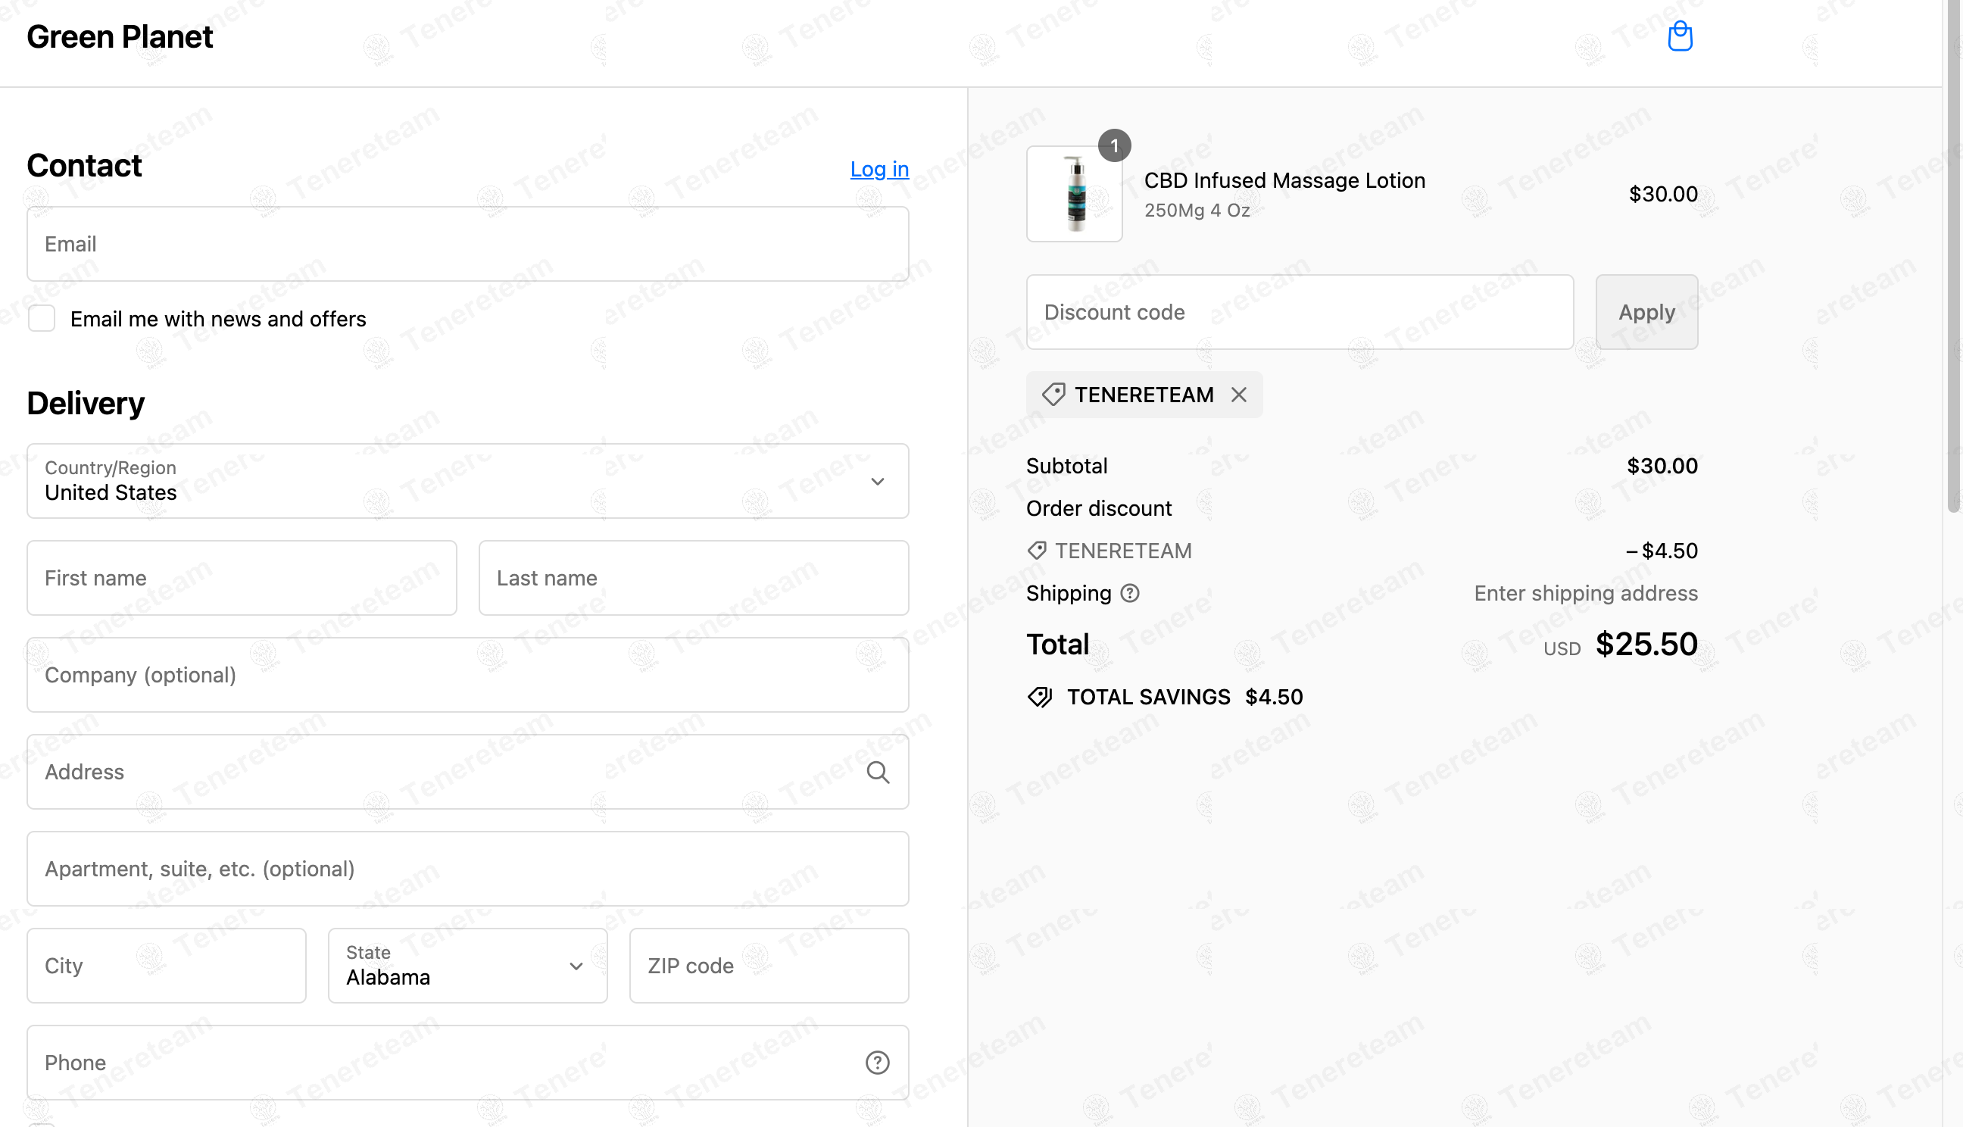Open the shopping bag cart icon
This screenshot has width=1963, height=1127.
coord(1679,36)
